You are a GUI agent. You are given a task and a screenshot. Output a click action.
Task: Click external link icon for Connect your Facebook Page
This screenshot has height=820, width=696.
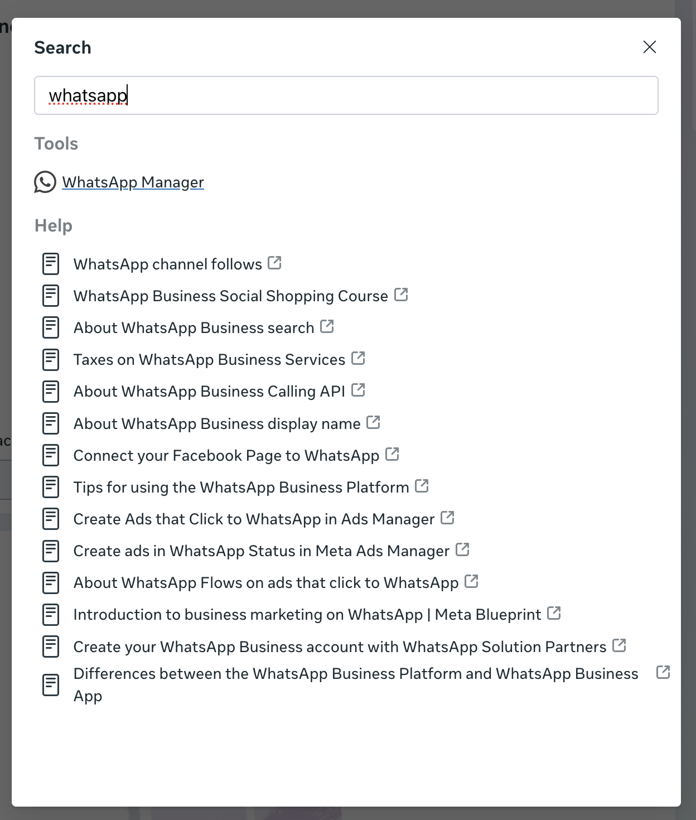click(392, 454)
